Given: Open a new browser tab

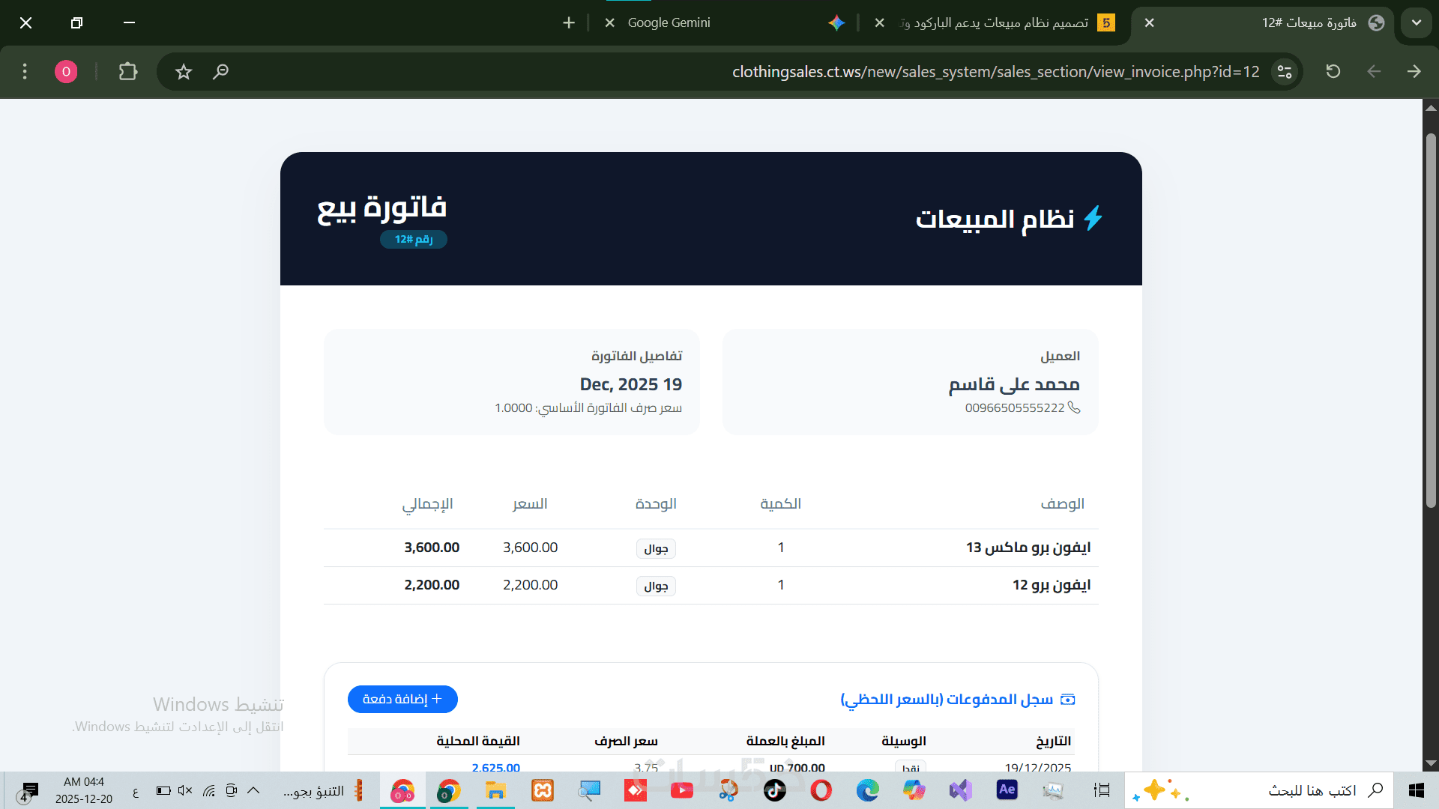Looking at the screenshot, I should (569, 22).
